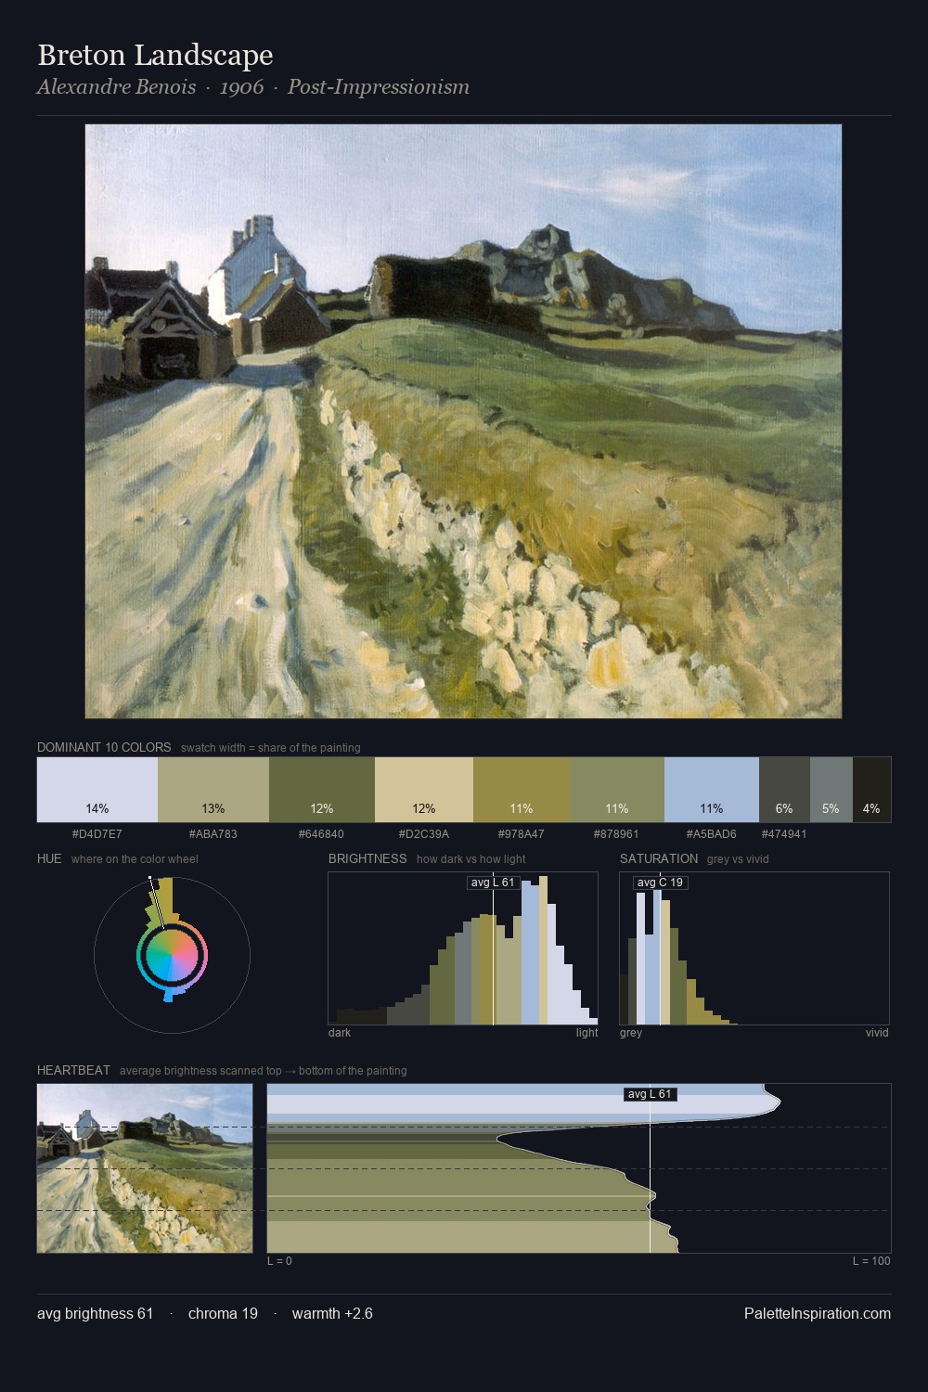The width and height of the screenshot is (928, 1392).
Task: Click the PaletteInspiration.com link
Action: [x=818, y=1313]
